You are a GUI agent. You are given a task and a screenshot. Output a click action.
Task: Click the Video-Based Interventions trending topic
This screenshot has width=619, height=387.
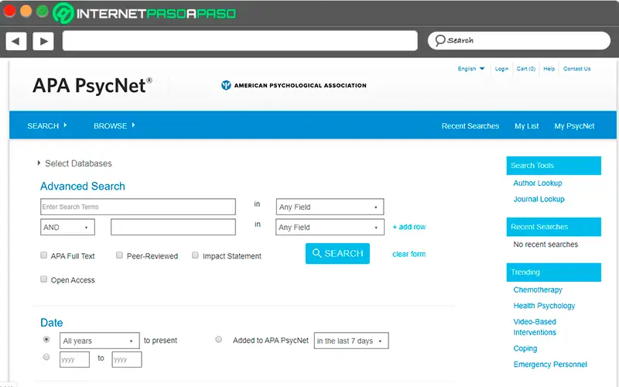point(535,327)
